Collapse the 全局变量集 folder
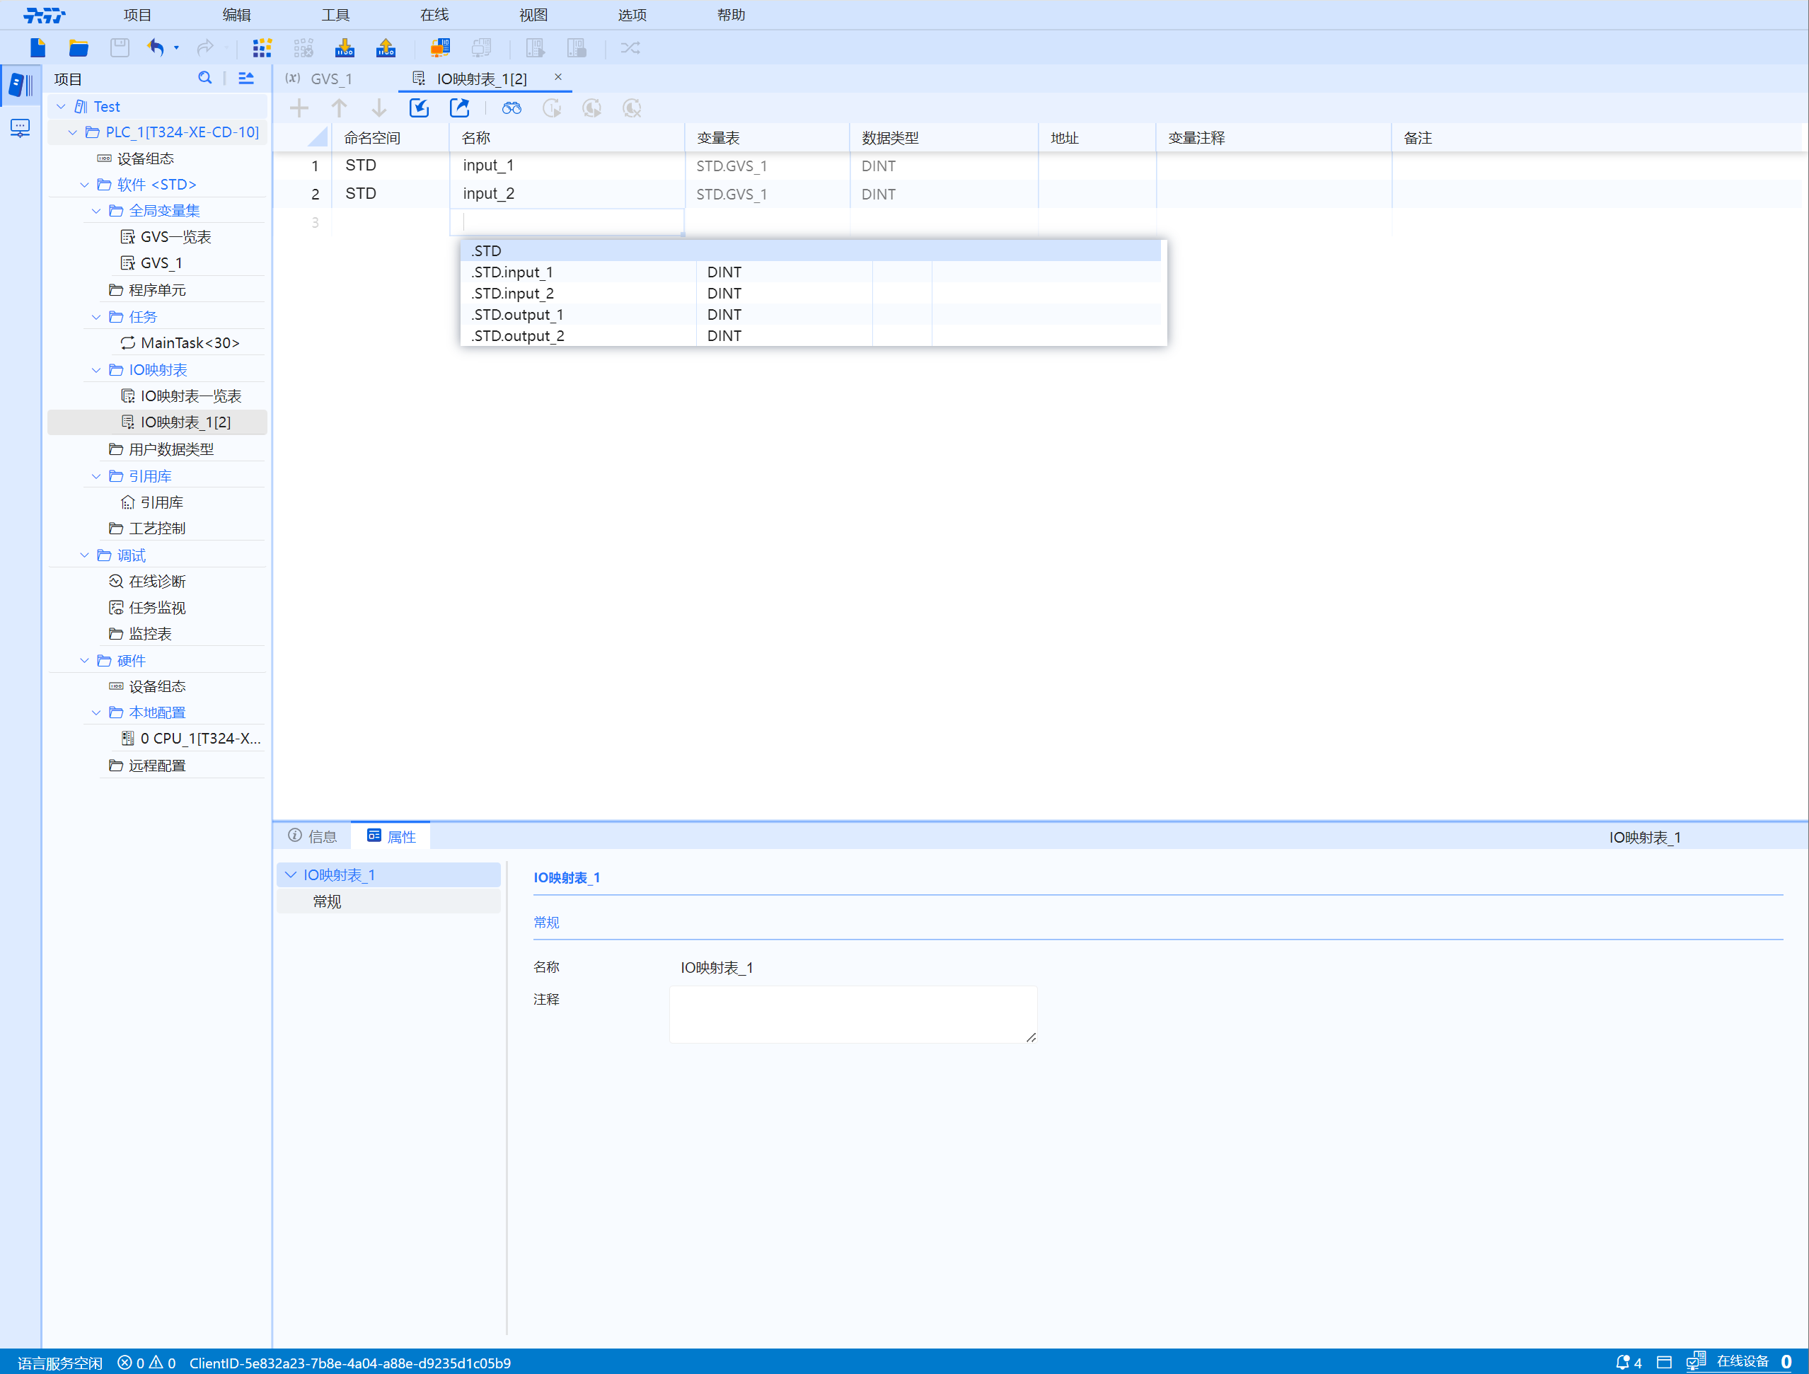The image size is (1809, 1374). pos(96,211)
